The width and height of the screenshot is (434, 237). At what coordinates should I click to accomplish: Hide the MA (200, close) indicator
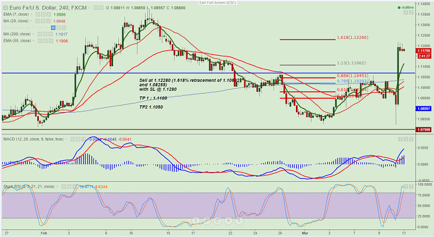pyautogui.click(x=40, y=34)
